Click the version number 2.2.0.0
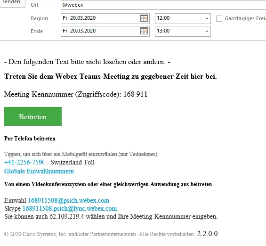Screen dimensions: 266x246 coord(207,234)
